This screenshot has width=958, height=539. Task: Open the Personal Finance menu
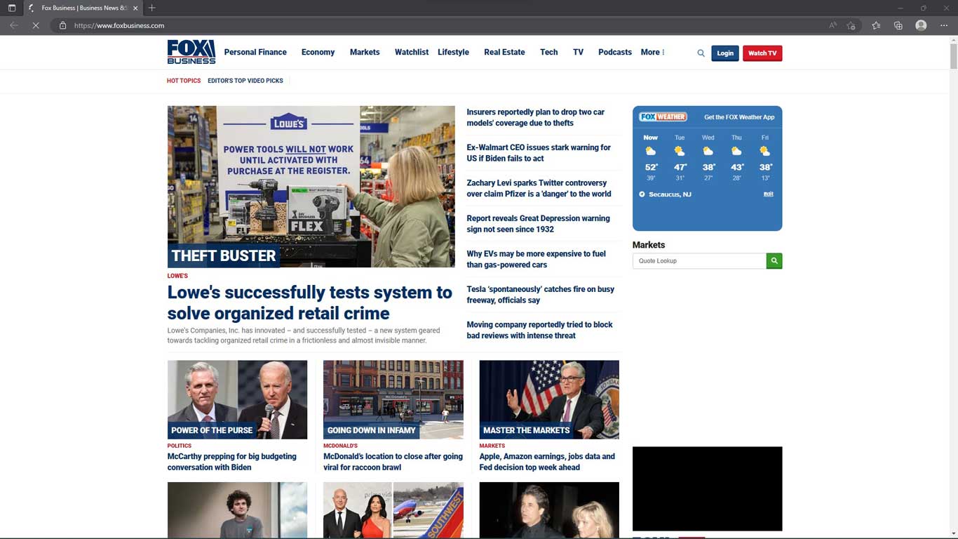coord(255,53)
